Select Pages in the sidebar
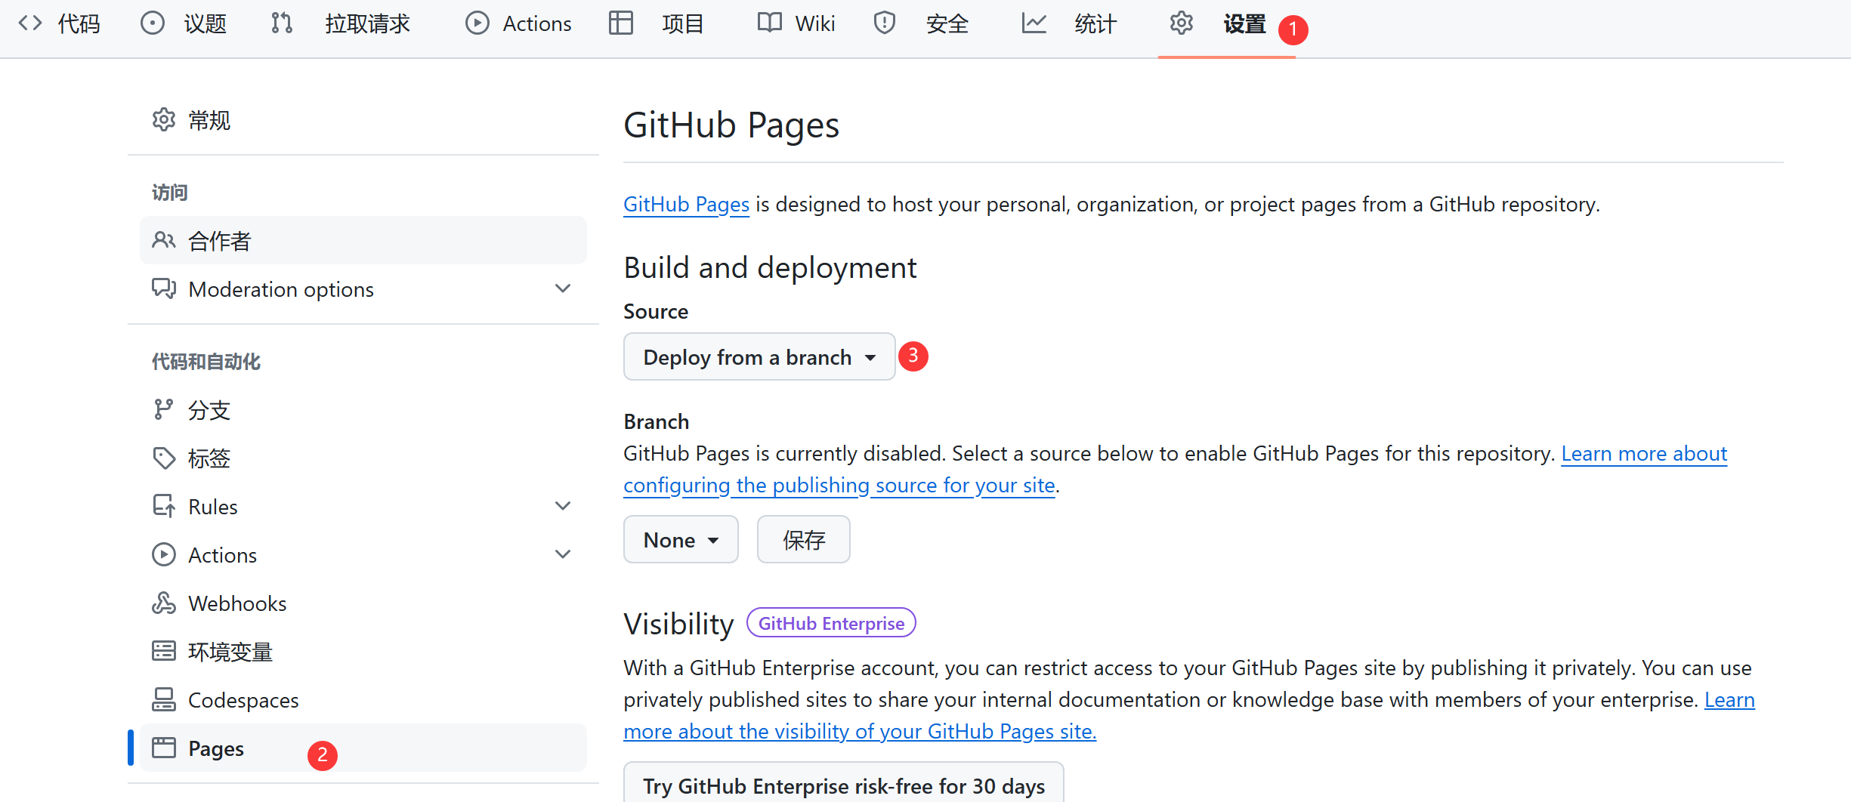This screenshot has width=1851, height=802. click(x=363, y=748)
